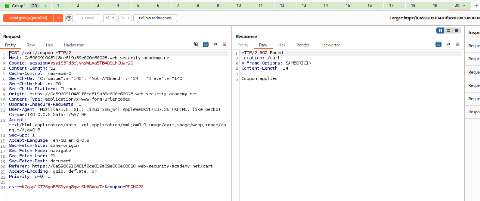Switch to top-bottom stacked layout view
The width and height of the screenshot is (480, 201).
448,30
